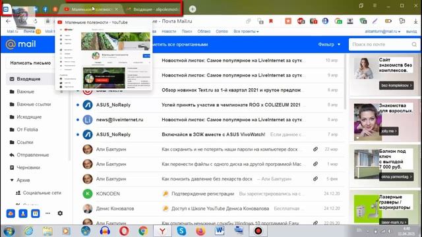Viewport: 422px width, 237px height.
Task: Open the Исходящие folder
Action: click(29, 117)
